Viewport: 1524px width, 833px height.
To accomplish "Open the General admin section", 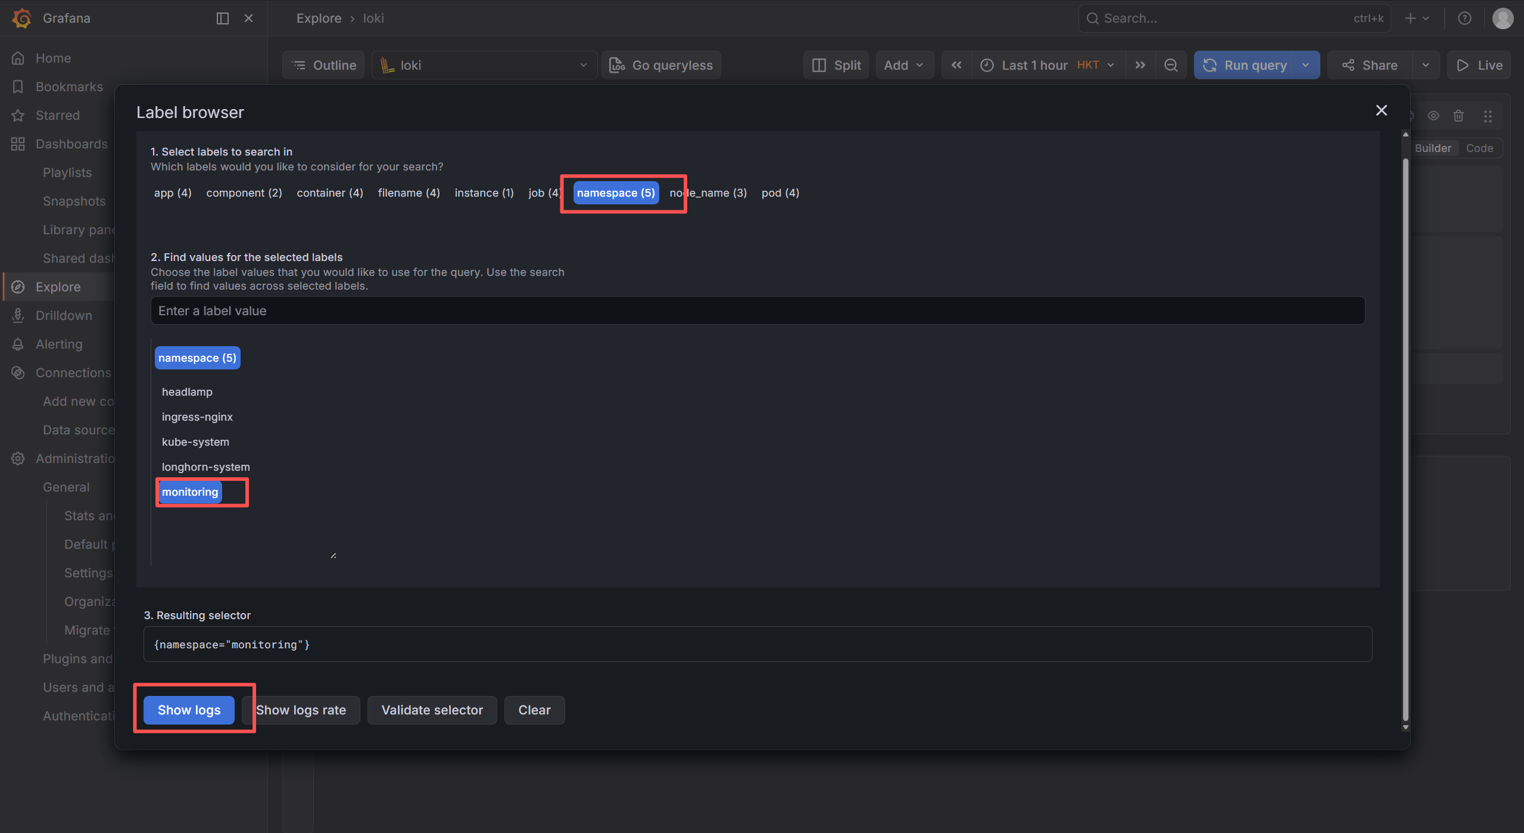I will 66,487.
